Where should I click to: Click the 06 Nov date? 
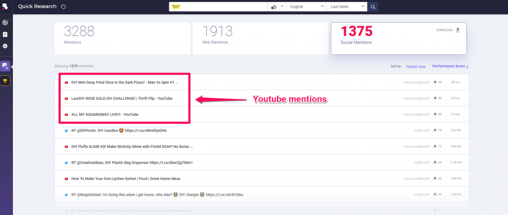[x=455, y=83]
